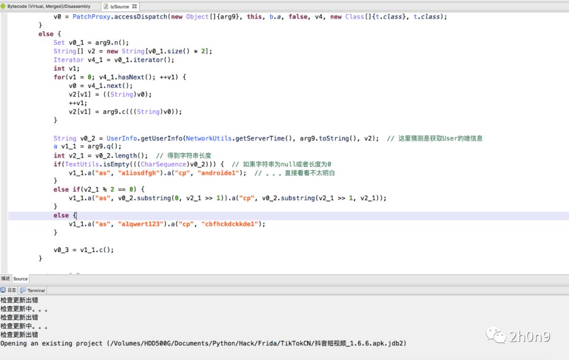Click line 'v0_3 = v1_1.c();'

tap(83, 250)
